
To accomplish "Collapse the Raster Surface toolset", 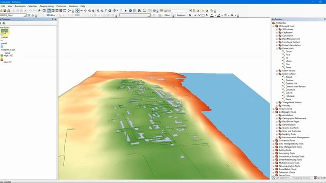I will tap(277, 74).
